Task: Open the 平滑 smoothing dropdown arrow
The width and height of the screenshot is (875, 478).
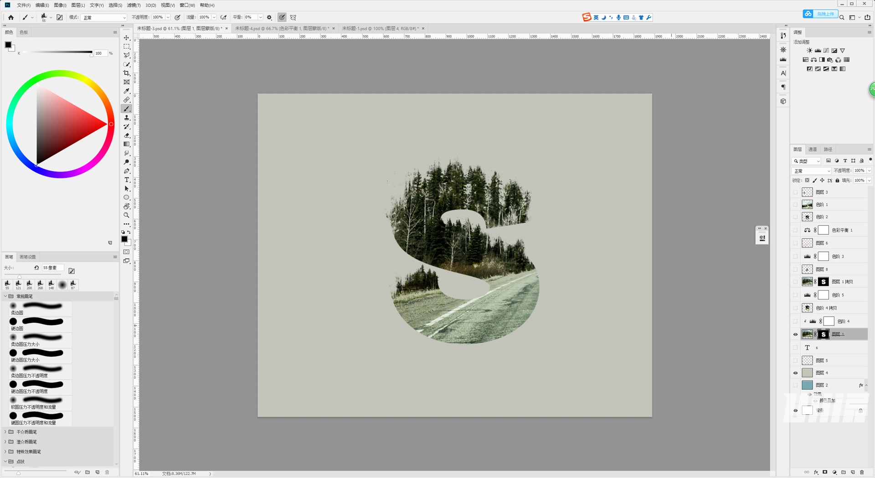Action: 260,17
